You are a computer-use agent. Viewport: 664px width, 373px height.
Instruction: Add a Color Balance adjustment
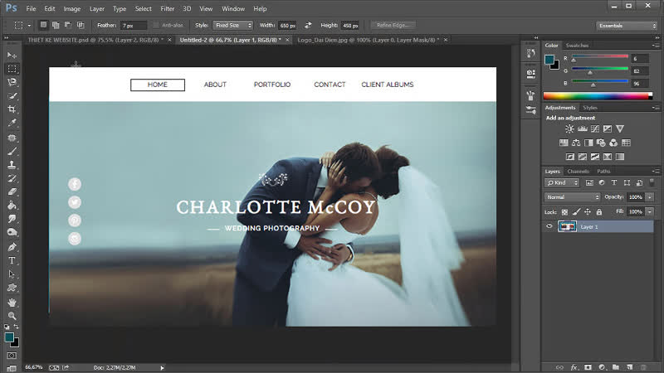[576, 143]
